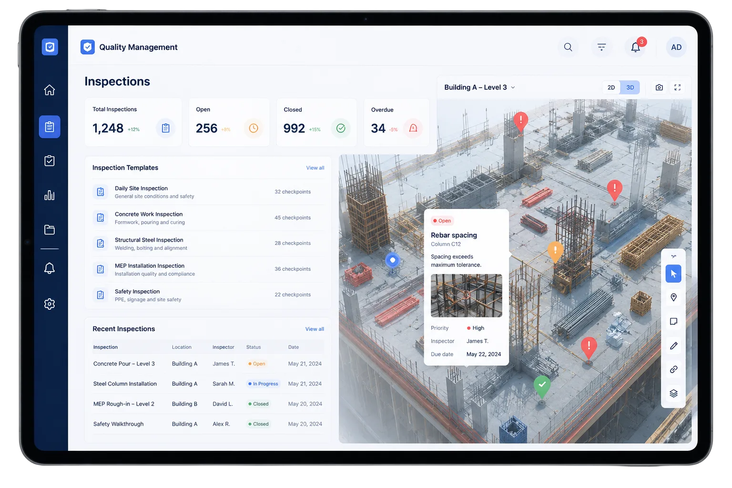Open the layers tool
The image size is (732, 488).
coord(673,393)
